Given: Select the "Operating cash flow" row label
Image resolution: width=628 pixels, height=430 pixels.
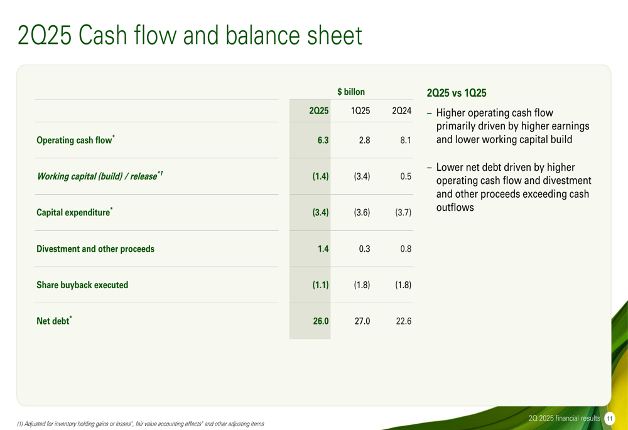Looking at the screenshot, I should pyautogui.click(x=76, y=140).
